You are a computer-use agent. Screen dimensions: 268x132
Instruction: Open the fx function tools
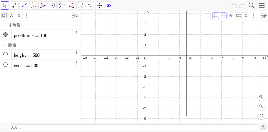12,16
